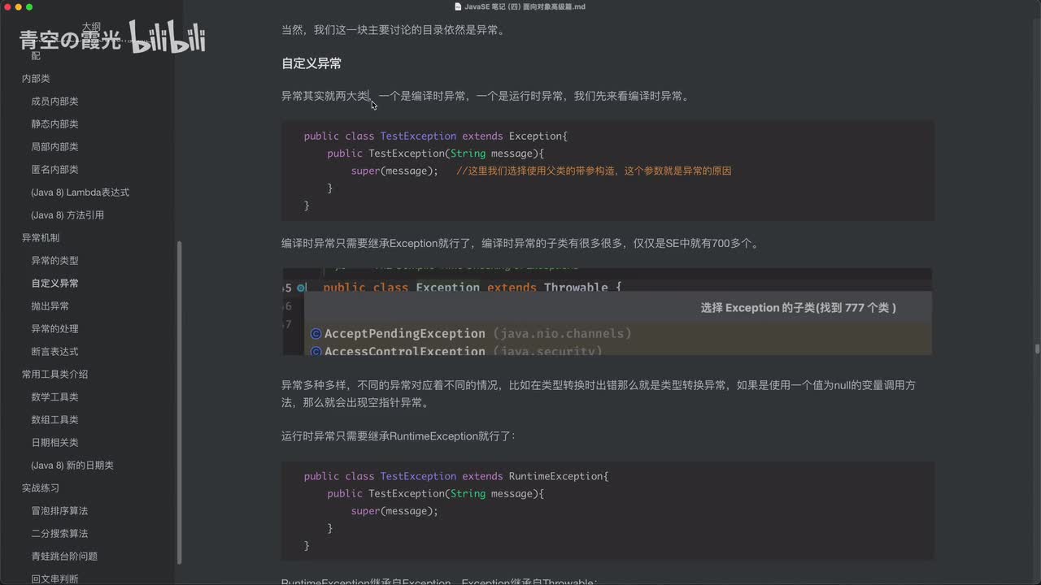Go to 成员内部类 in the outline

(x=54, y=102)
